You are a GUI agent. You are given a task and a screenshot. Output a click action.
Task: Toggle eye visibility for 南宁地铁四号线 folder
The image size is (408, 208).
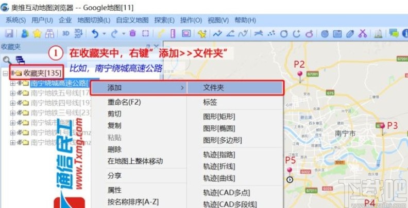(x=19, y=103)
